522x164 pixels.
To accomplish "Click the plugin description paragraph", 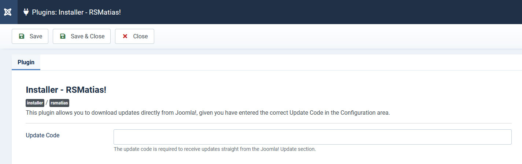I will pyautogui.click(x=208, y=112).
